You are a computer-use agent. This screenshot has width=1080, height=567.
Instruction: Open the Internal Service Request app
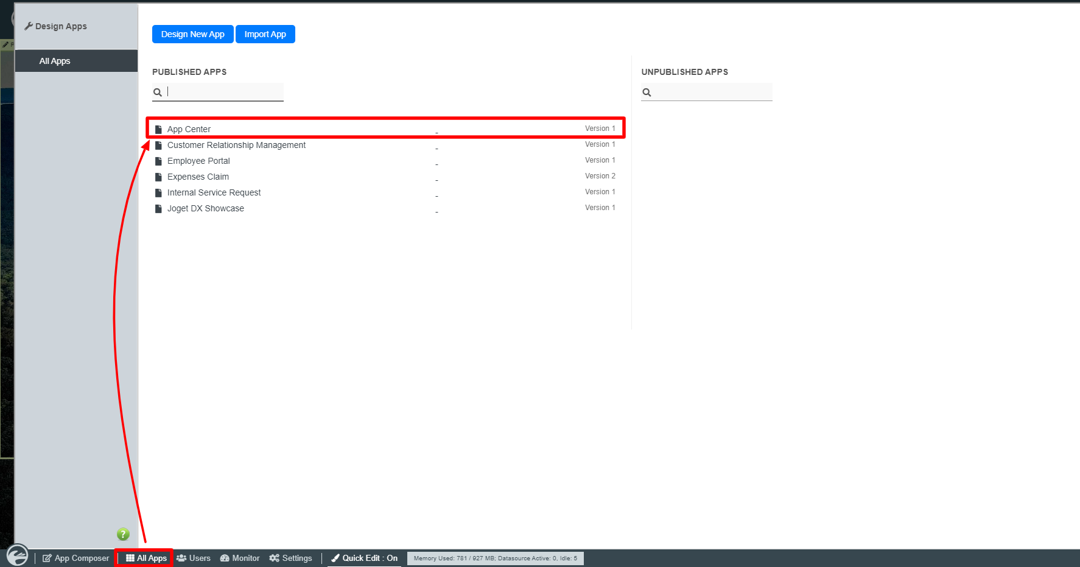pos(214,192)
